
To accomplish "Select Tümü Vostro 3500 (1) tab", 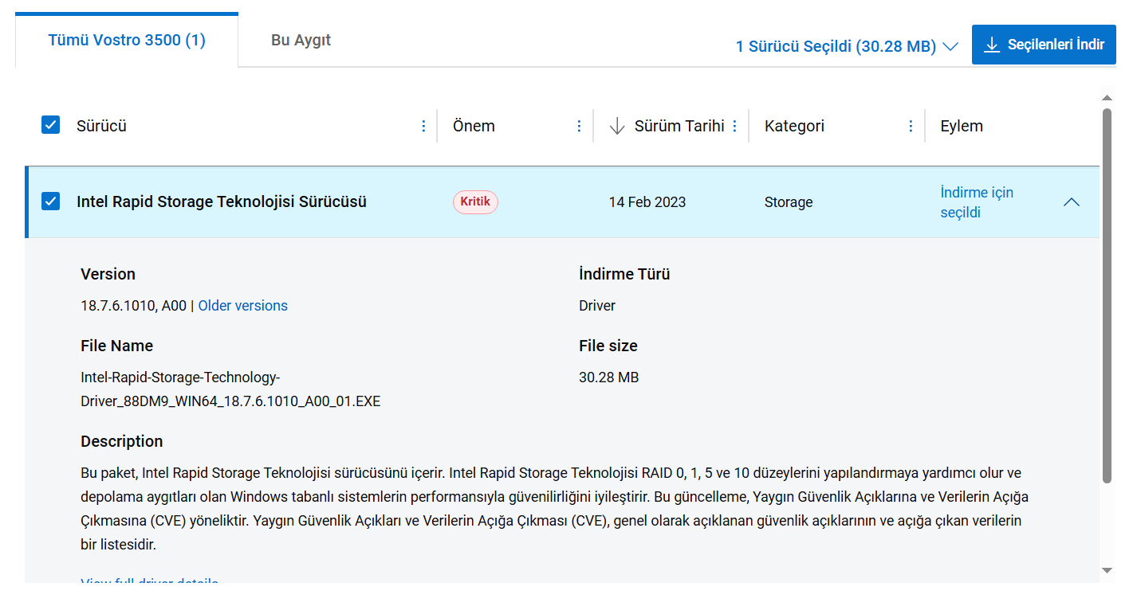I will point(127,40).
